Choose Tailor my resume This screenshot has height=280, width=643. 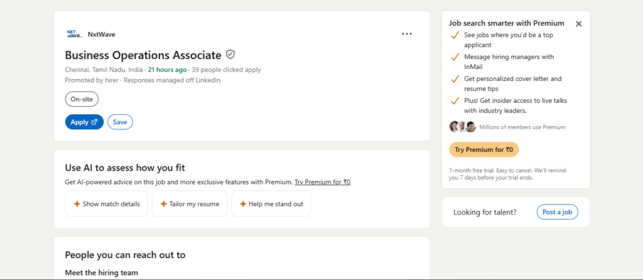[190, 204]
